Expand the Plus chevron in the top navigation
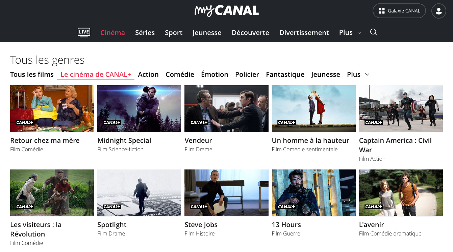 tap(359, 33)
